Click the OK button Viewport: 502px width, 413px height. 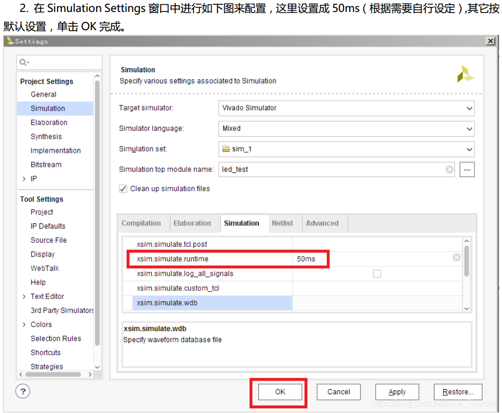click(x=280, y=392)
